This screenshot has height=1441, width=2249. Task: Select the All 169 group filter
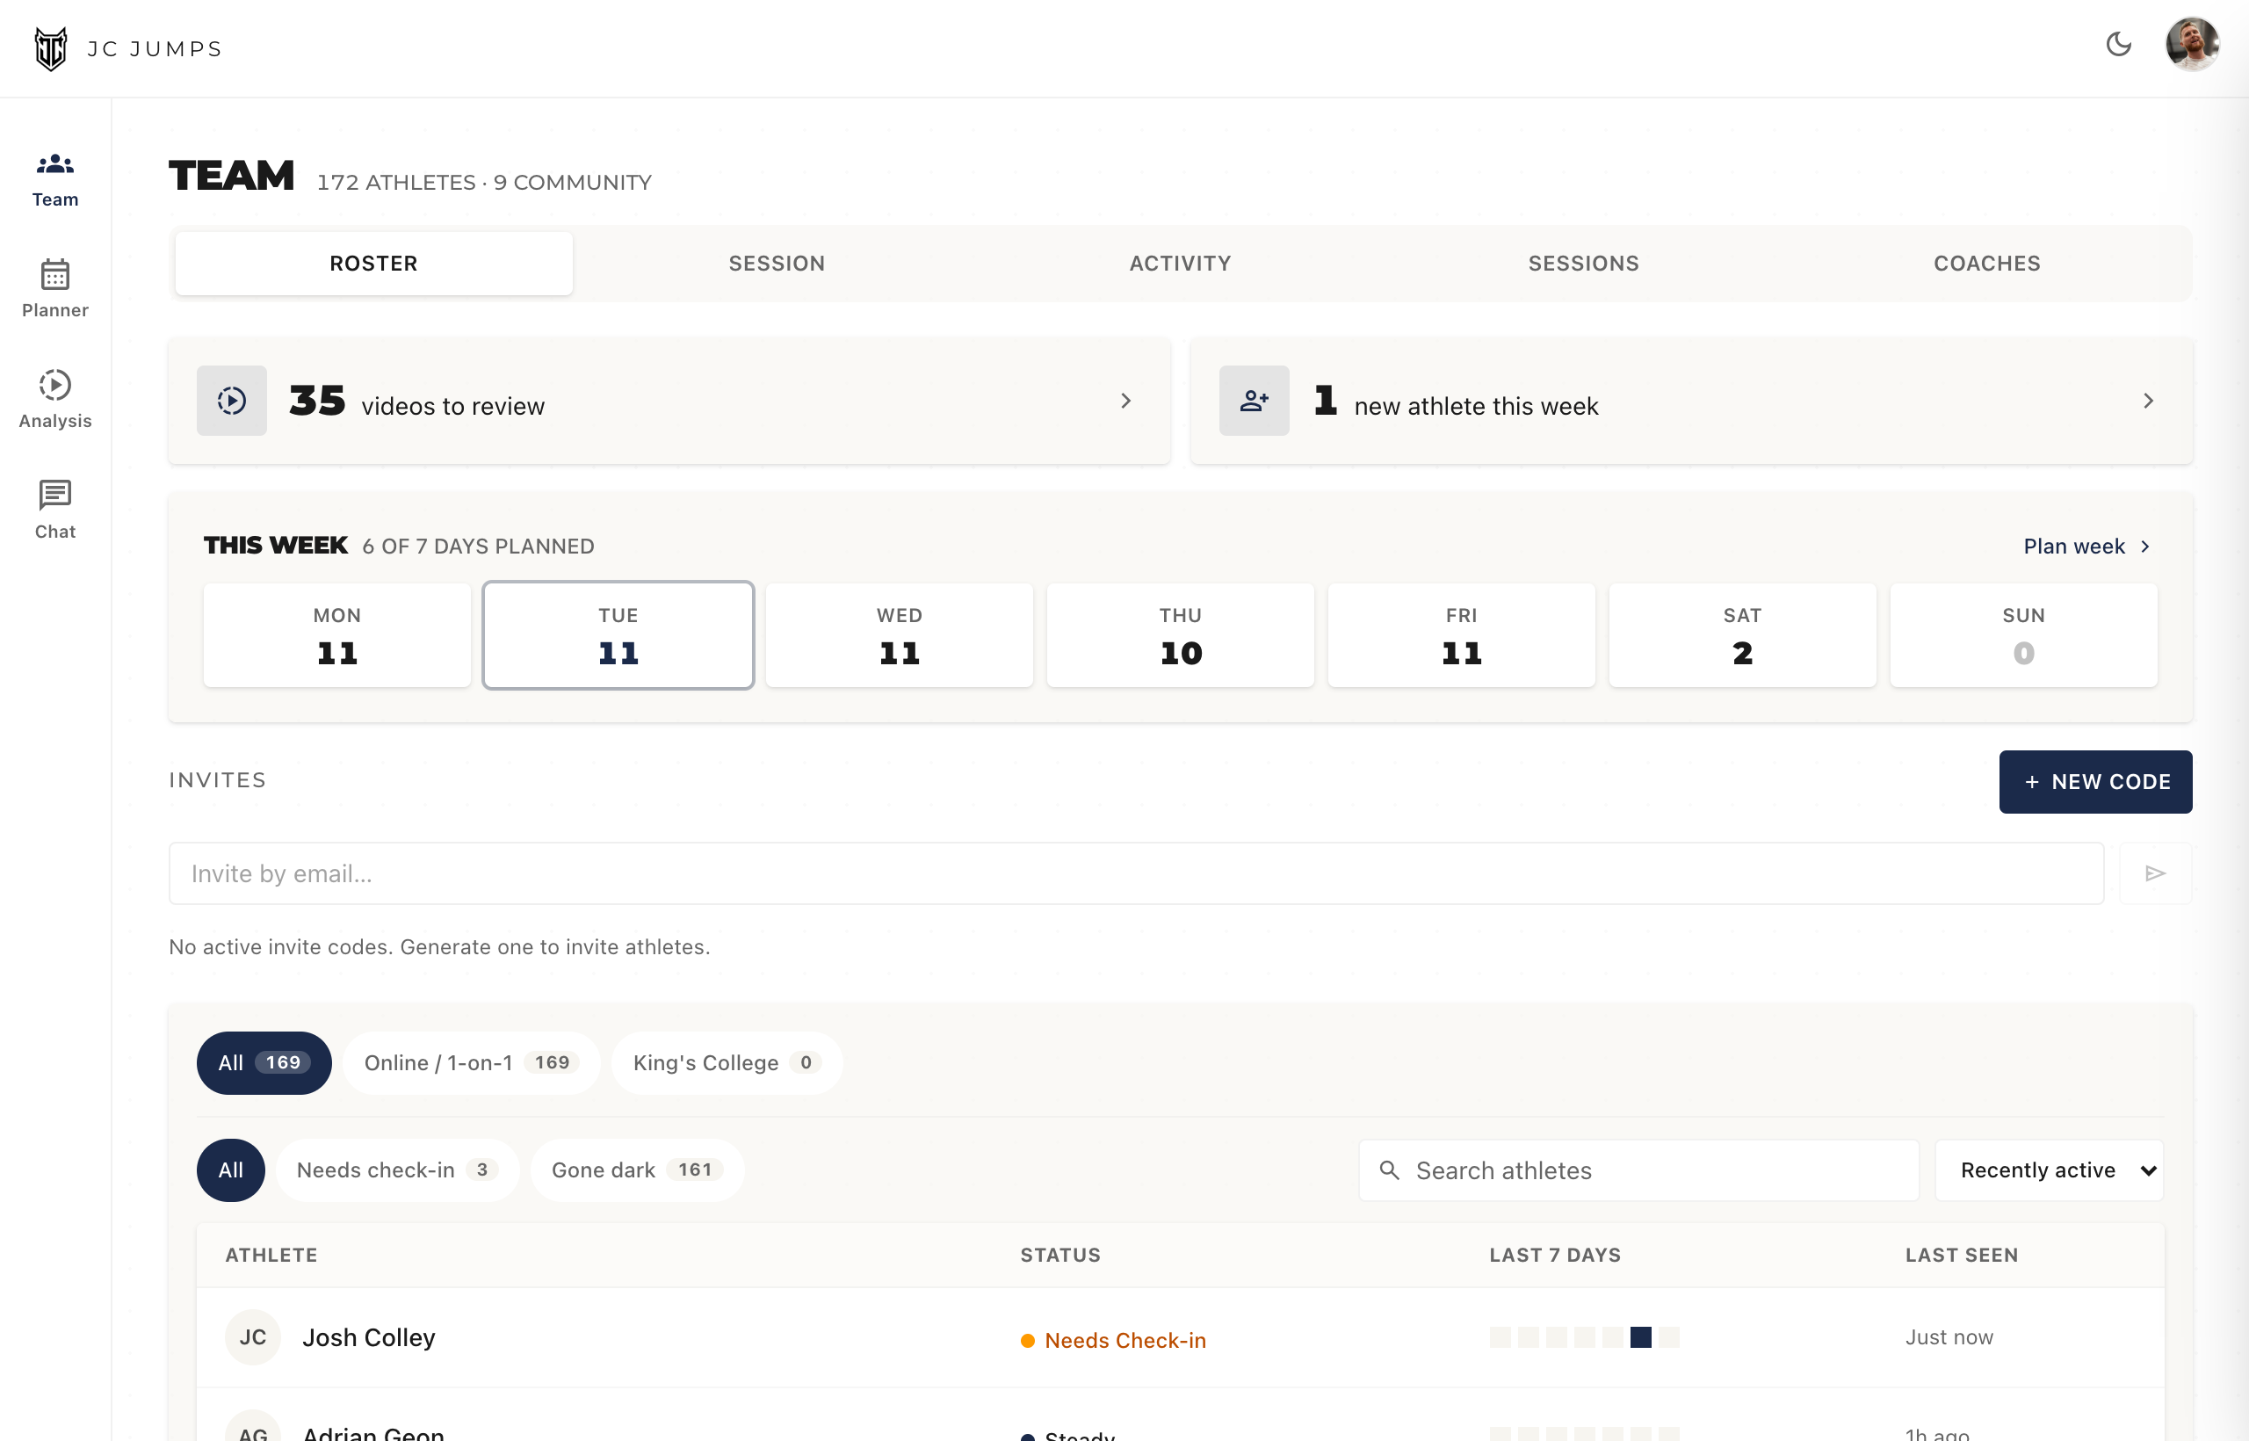click(264, 1062)
